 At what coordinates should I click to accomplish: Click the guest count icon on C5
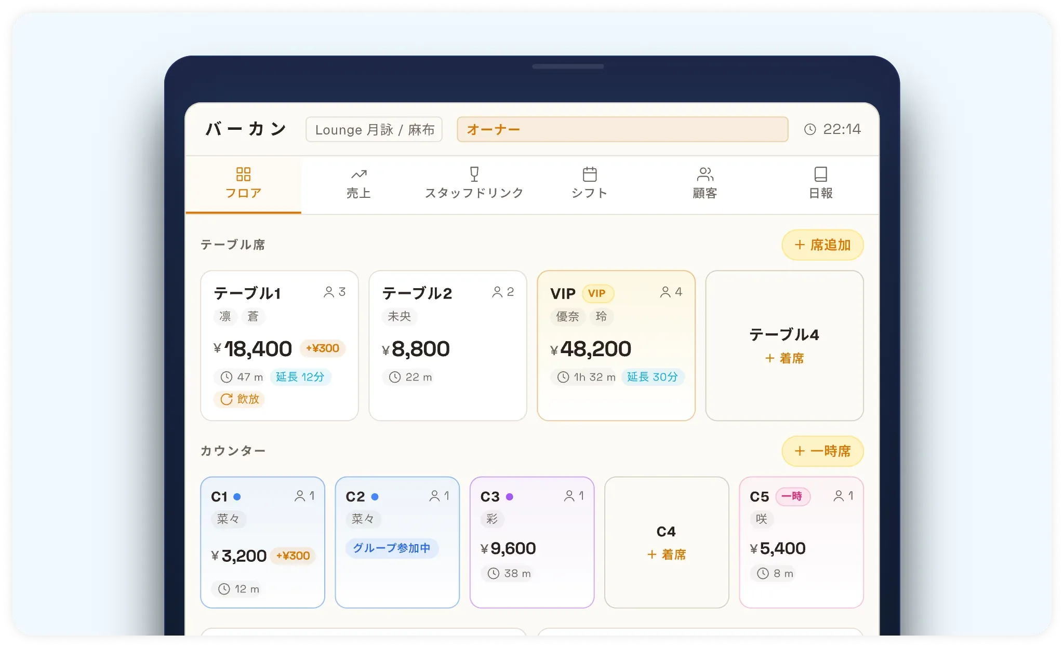(839, 496)
